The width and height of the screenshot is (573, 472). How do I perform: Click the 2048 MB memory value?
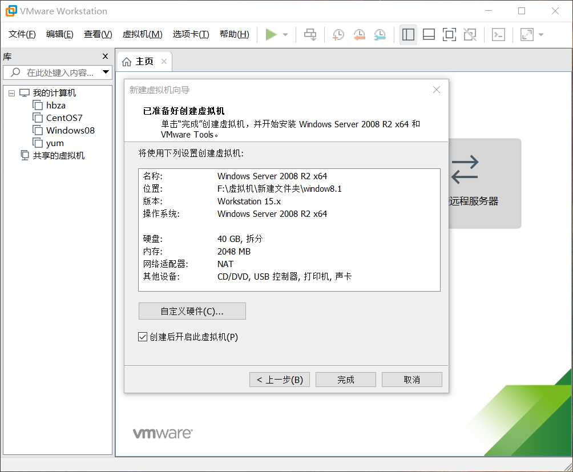coord(234,251)
